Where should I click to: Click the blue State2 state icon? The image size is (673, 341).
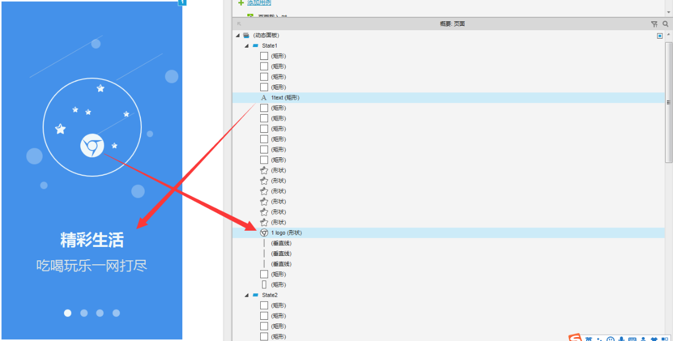click(x=255, y=295)
